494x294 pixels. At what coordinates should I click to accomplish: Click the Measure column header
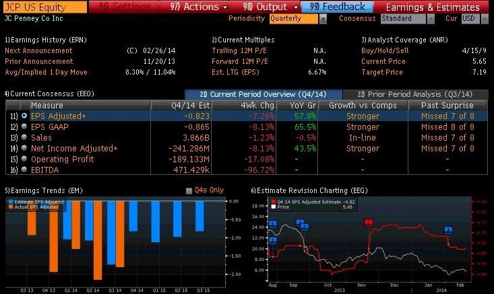[x=90, y=106]
